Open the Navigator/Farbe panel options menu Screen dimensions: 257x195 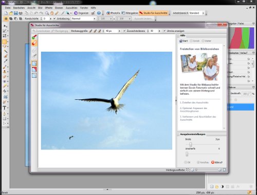pos(253,24)
